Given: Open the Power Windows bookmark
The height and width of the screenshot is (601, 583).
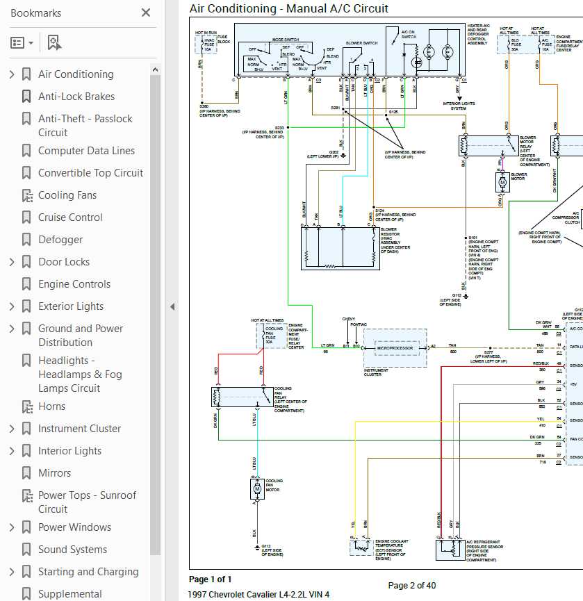Looking at the screenshot, I should [75, 527].
